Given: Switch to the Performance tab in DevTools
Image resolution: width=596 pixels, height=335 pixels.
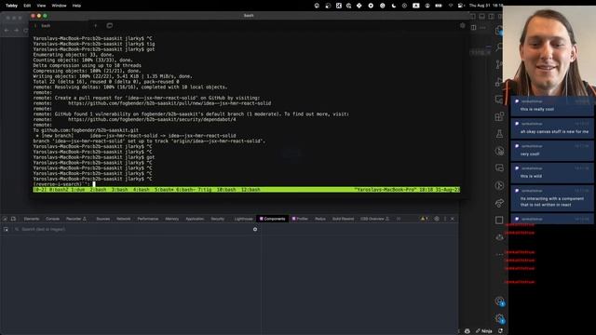Looking at the screenshot, I should 148,219.
